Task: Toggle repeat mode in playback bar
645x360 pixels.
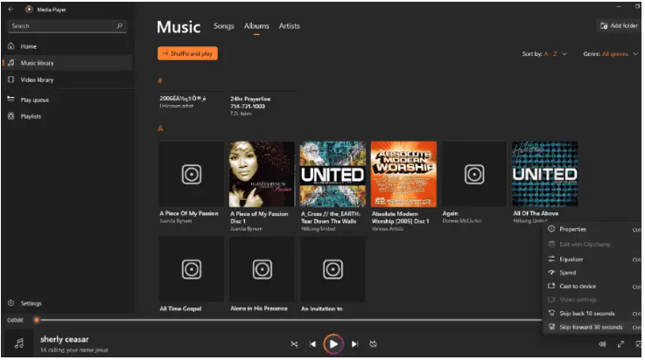Action: tap(373, 344)
